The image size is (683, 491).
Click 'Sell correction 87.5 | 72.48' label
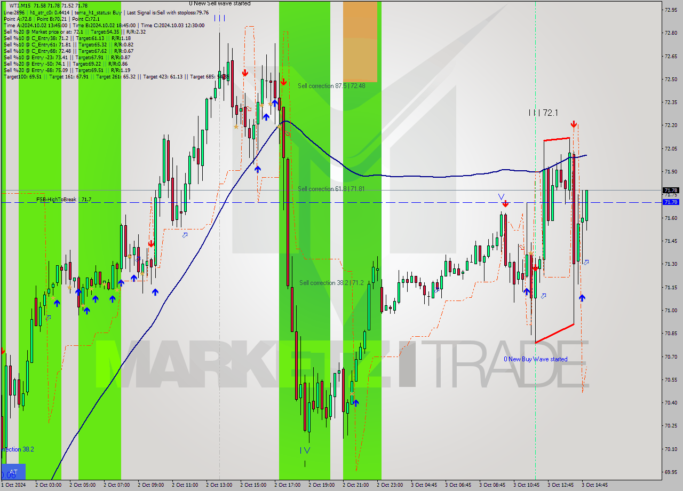pos(331,85)
